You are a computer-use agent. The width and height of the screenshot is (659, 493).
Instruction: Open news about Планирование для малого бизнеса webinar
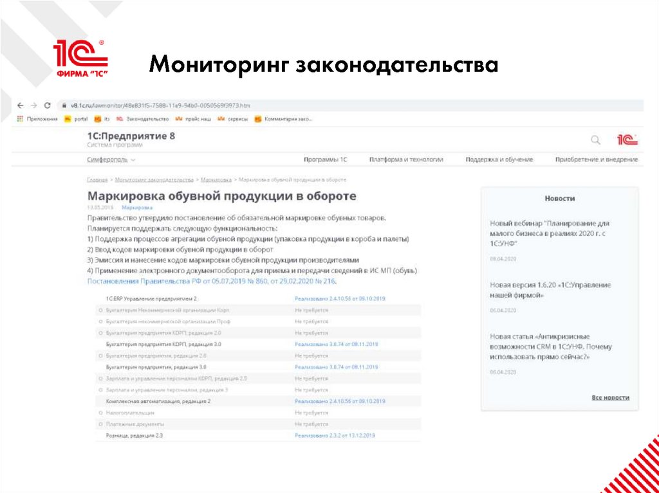coord(550,233)
